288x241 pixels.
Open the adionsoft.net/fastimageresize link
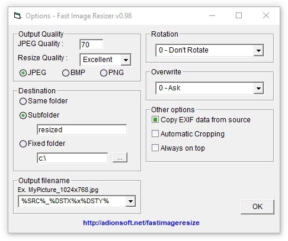coord(141,223)
